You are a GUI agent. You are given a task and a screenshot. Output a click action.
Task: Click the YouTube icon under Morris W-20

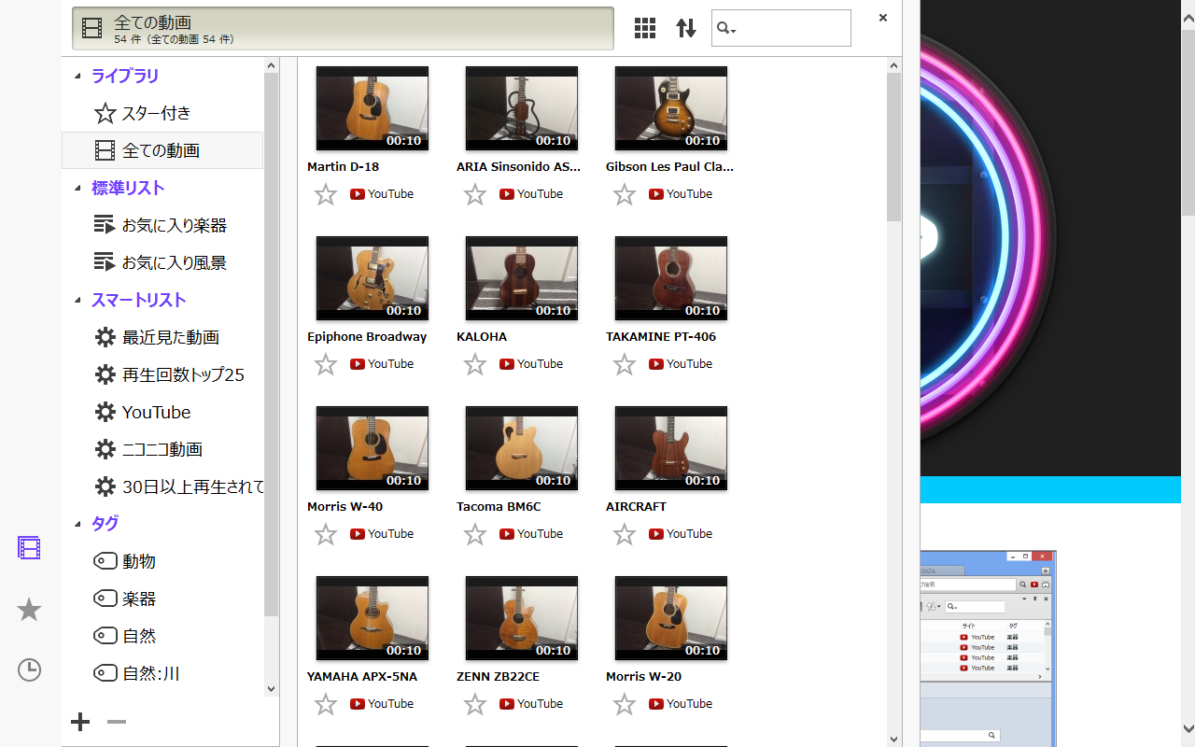point(656,704)
